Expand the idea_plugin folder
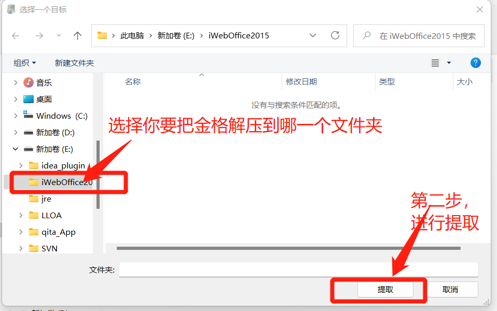The image size is (497, 311). pos(21,165)
